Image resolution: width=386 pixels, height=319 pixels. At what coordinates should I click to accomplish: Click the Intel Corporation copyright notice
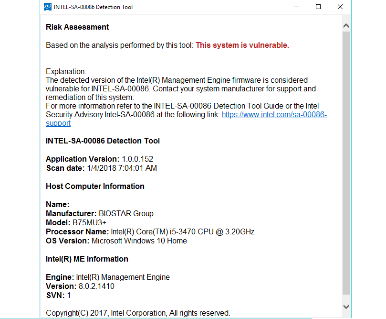138,313
